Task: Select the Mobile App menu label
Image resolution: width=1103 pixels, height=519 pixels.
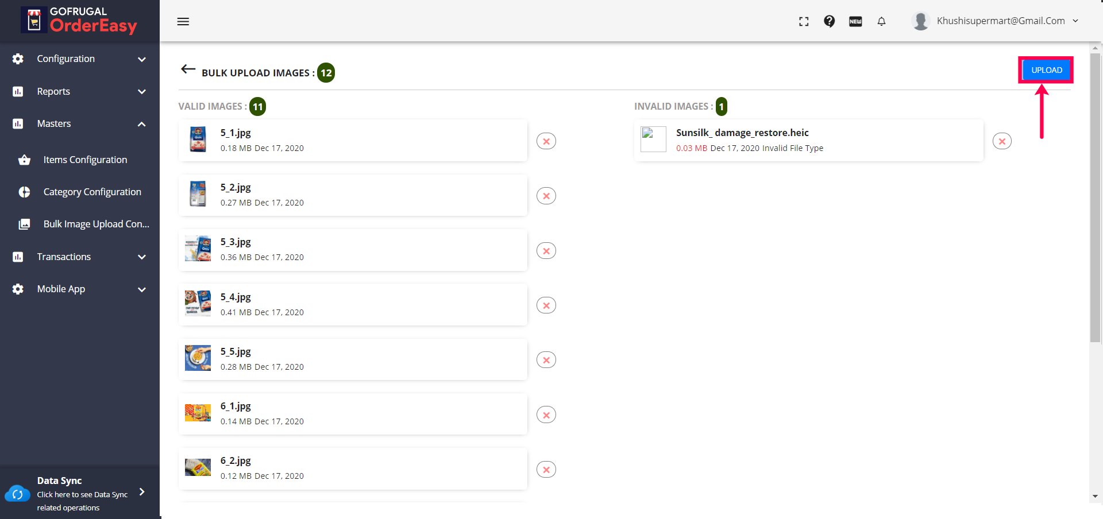Action: [61, 289]
